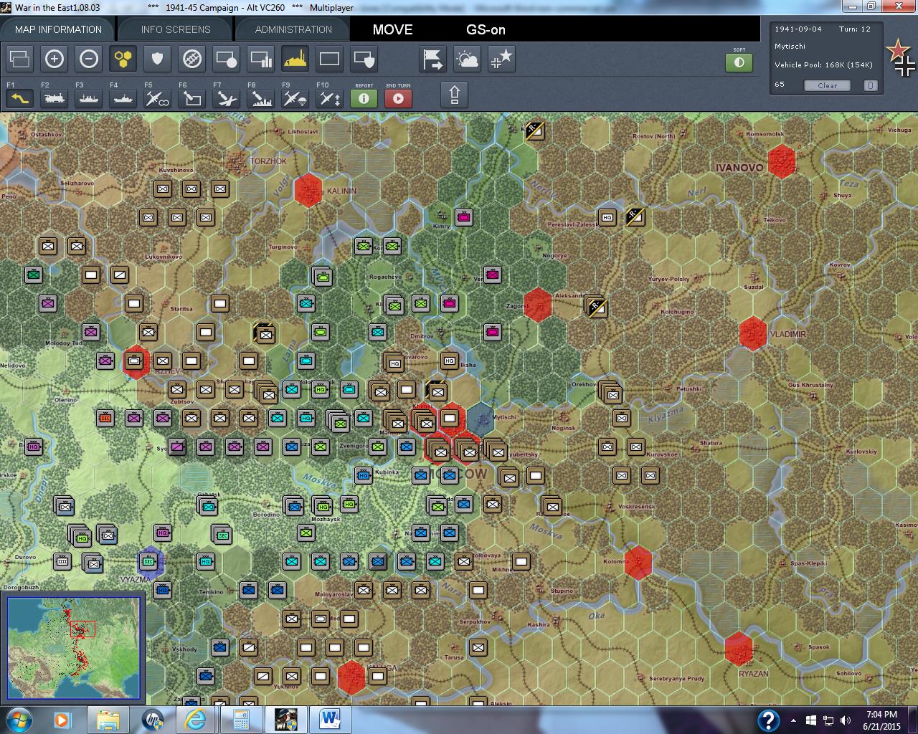Select F1 move mode
Screen dimensions: 918x734
click(19, 97)
